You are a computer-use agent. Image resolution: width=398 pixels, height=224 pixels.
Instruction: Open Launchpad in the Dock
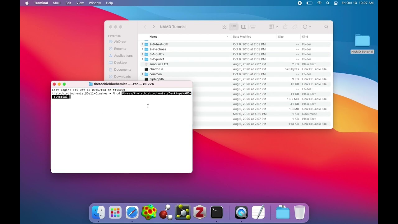[x=115, y=212]
